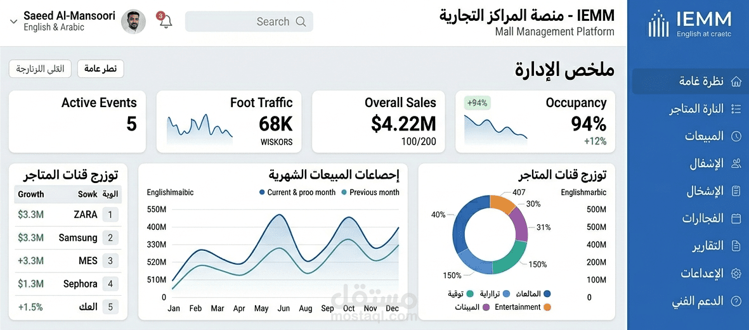Click the list icon beside النارة المتاجر
This screenshot has height=330, width=749.
click(736, 109)
